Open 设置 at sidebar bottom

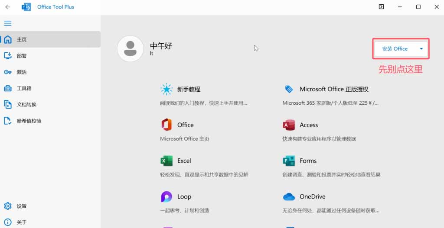point(50,206)
